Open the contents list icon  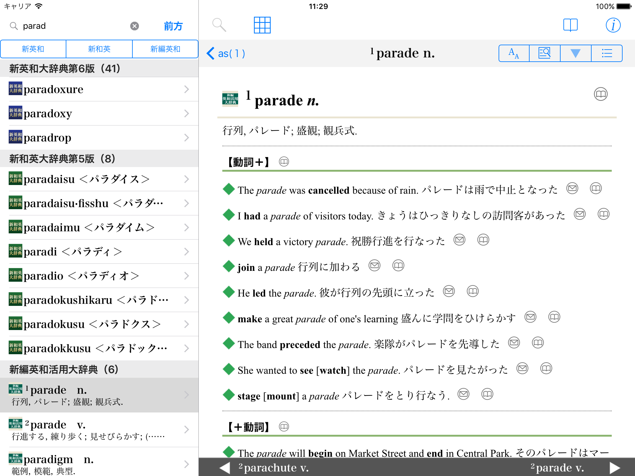606,53
